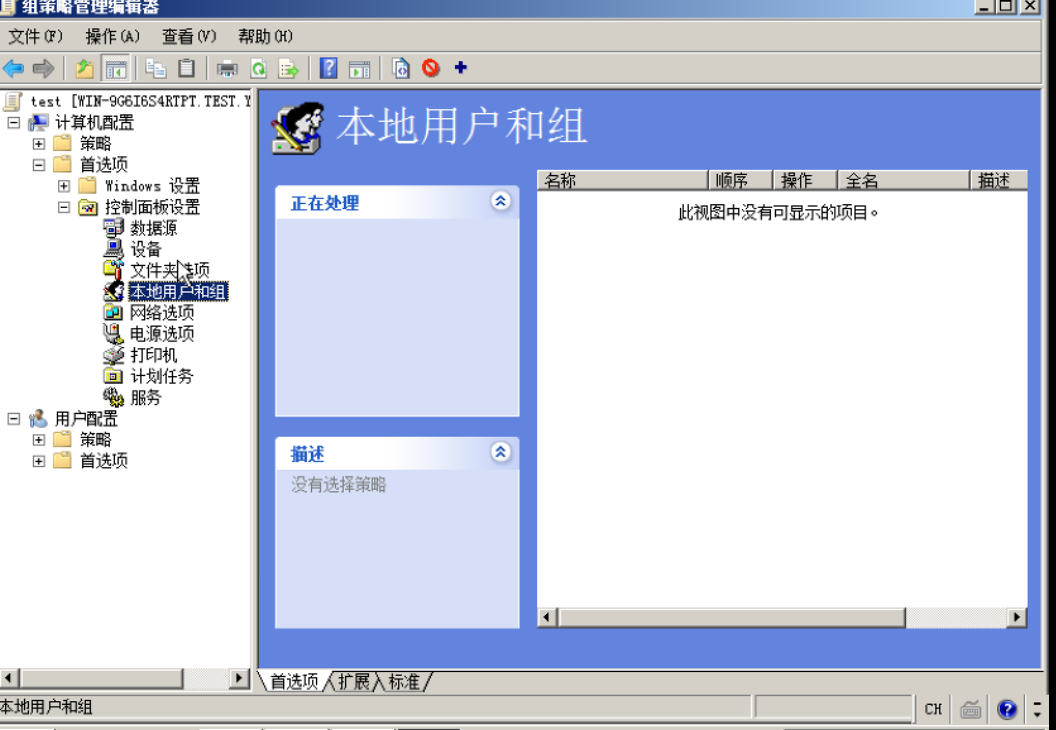Image resolution: width=1056 pixels, height=730 pixels.
Task: Click the blue plus add-new icon
Action: [461, 68]
